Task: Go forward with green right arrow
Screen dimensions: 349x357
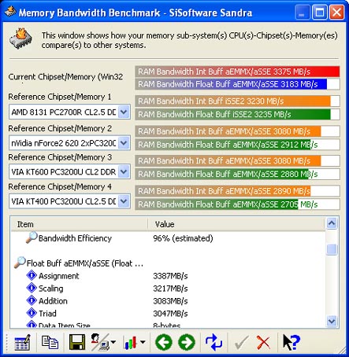Action: click(x=187, y=342)
